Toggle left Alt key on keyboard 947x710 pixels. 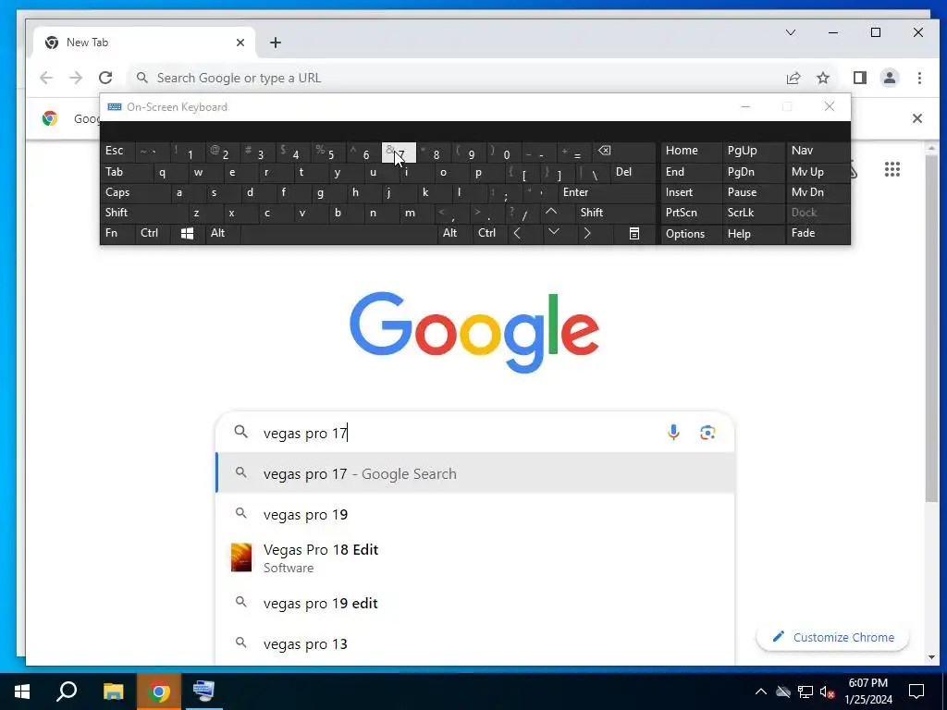pyautogui.click(x=222, y=234)
